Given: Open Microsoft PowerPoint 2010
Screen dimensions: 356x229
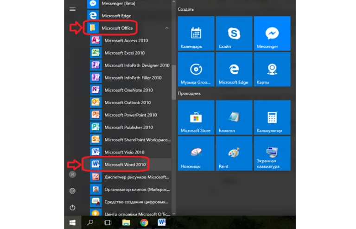Looking at the screenshot, I should (131, 115).
